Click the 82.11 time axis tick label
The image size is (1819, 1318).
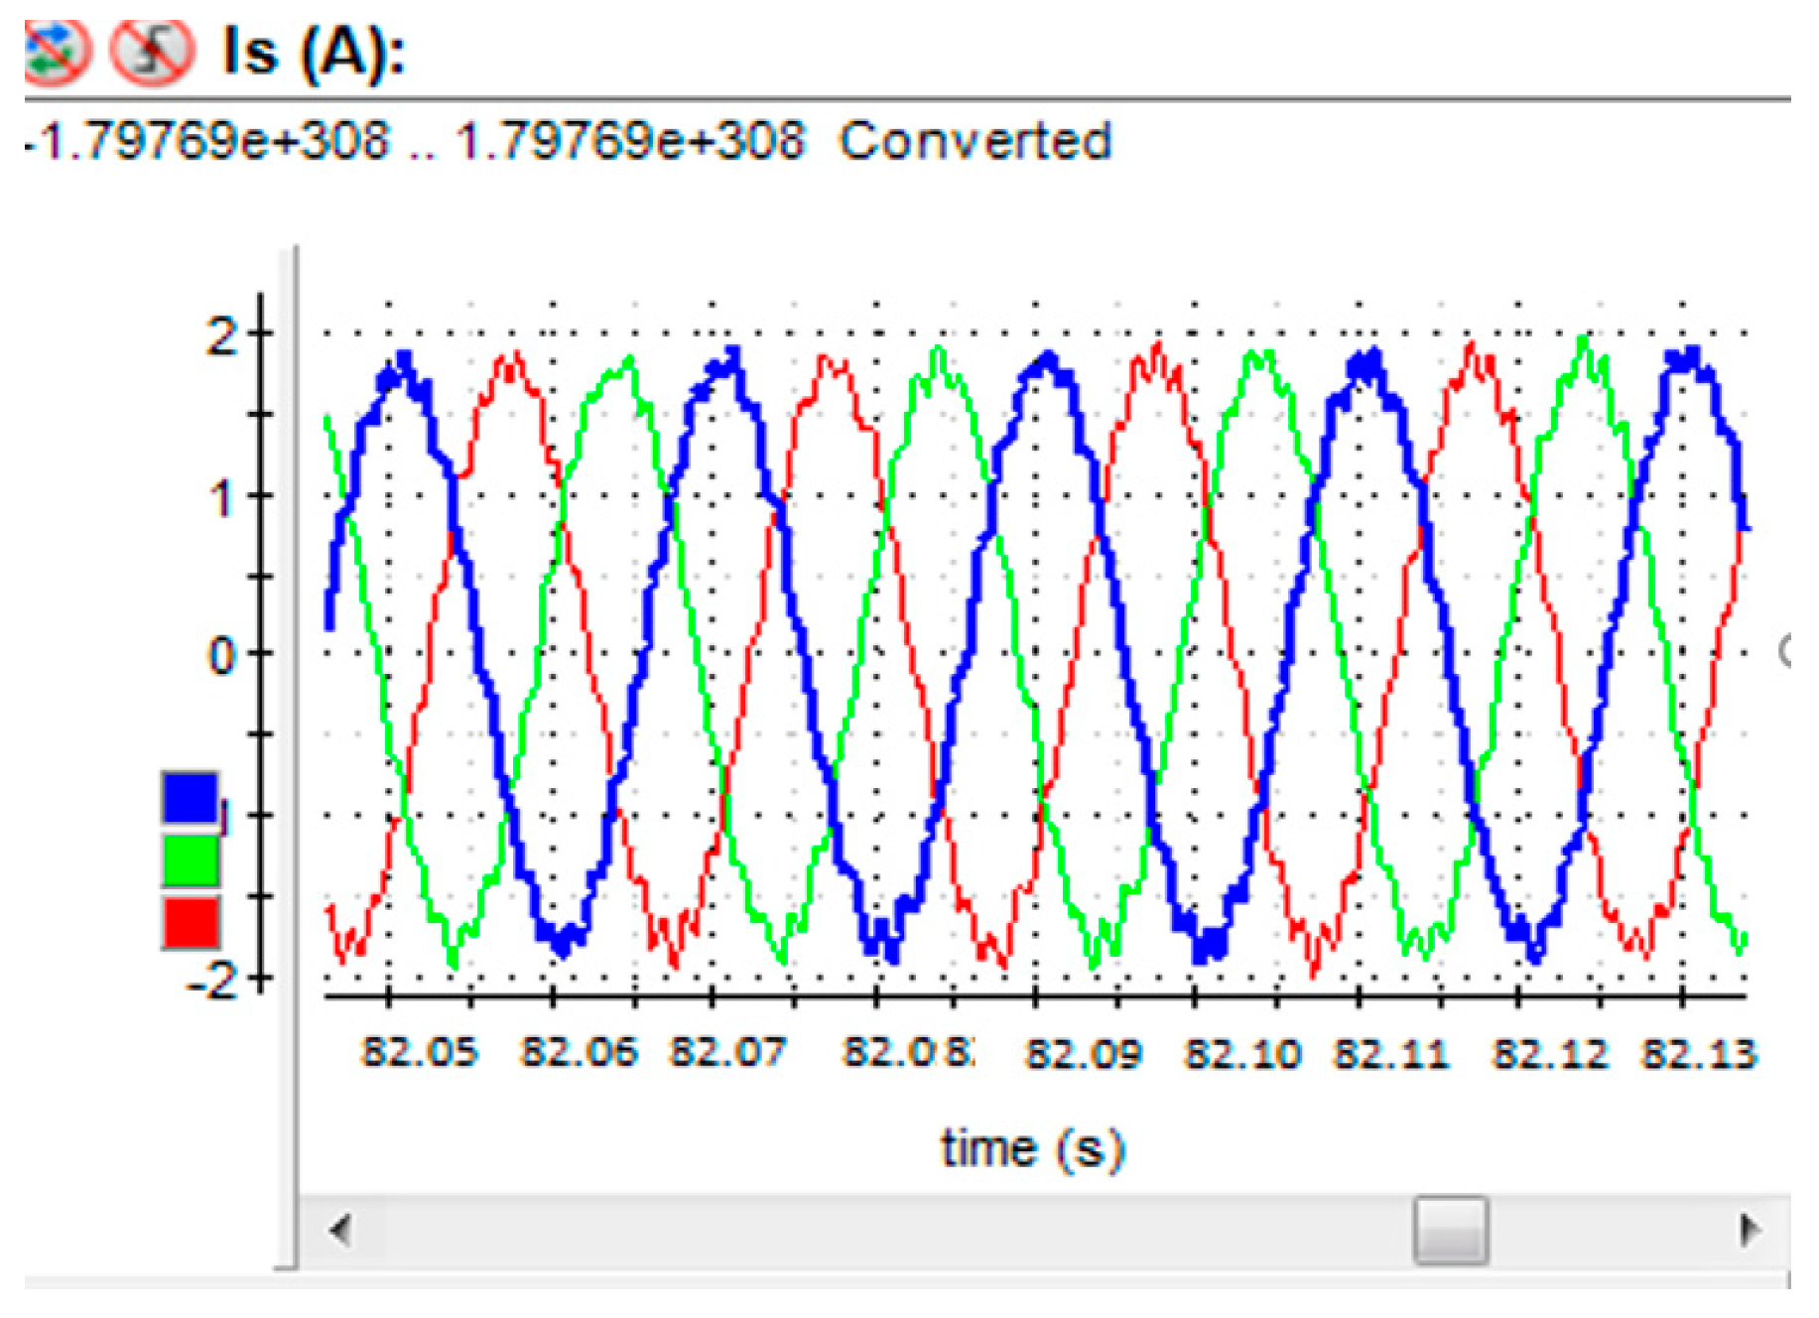[x=1391, y=1053]
